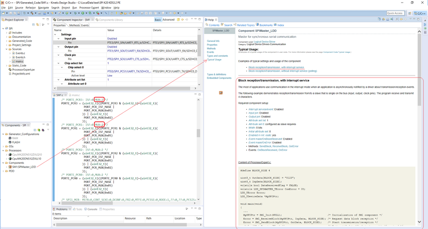Click General Info in Help sidebar
This screenshot has height=229, width=428.
tap(213, 41)
